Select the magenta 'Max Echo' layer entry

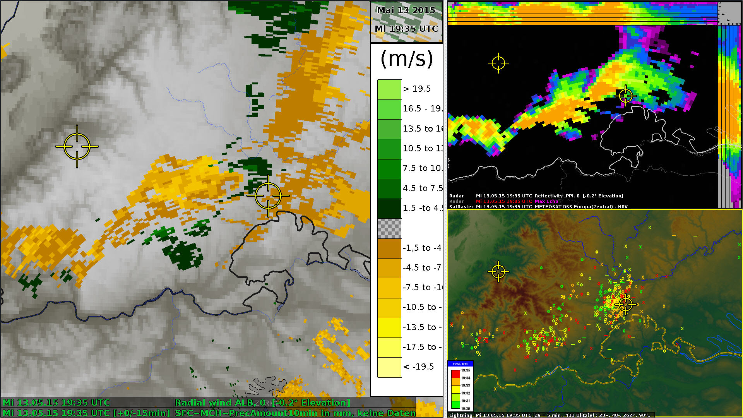point(546,201)
